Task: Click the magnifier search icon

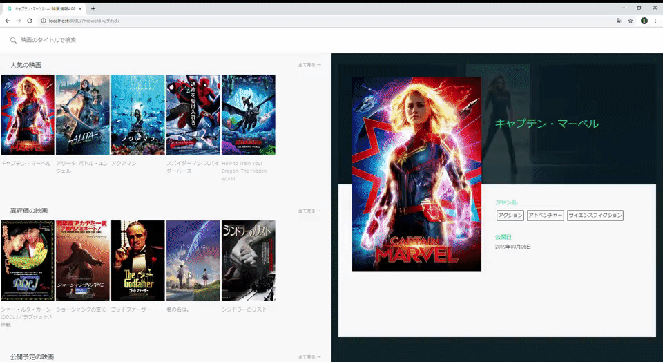Action: point(13,40)
